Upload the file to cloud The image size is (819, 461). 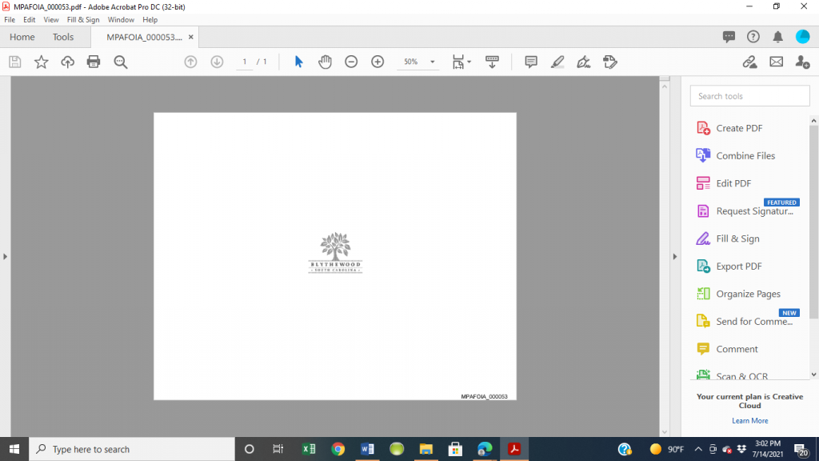point(67,62)
